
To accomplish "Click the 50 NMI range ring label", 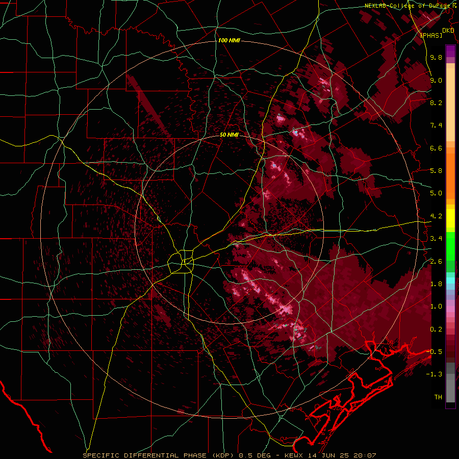I will (229, 135).
